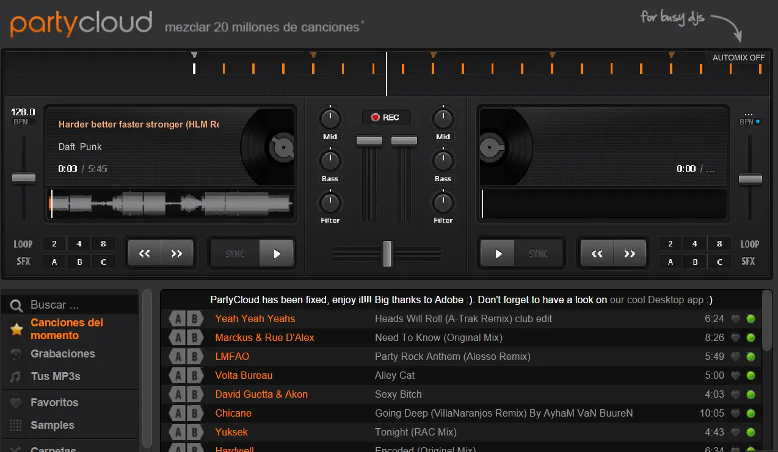
Task: Click the crossfader handle
Action: click(x=387, y=253)
